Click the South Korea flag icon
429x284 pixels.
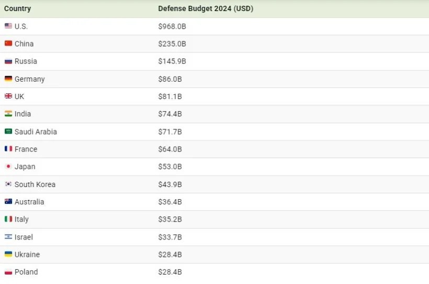click(x=8, y=184)
